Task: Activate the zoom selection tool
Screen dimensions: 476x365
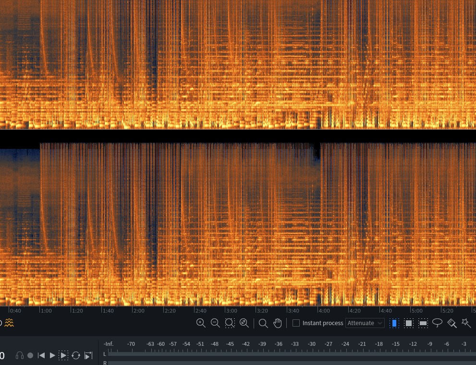Action: (x=230, y=323)
